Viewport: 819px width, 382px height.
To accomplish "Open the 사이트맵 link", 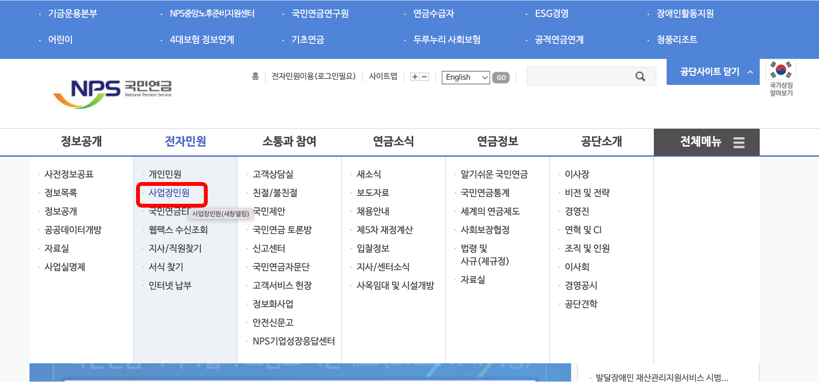I will (383, 76).
